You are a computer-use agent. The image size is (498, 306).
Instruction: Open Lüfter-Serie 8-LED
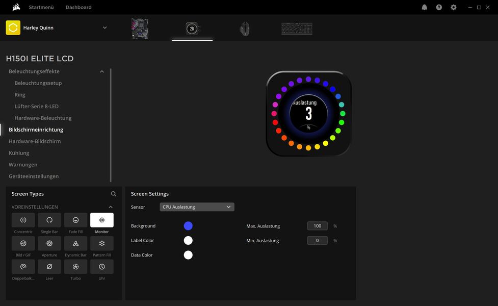click(x=37, y=106)
